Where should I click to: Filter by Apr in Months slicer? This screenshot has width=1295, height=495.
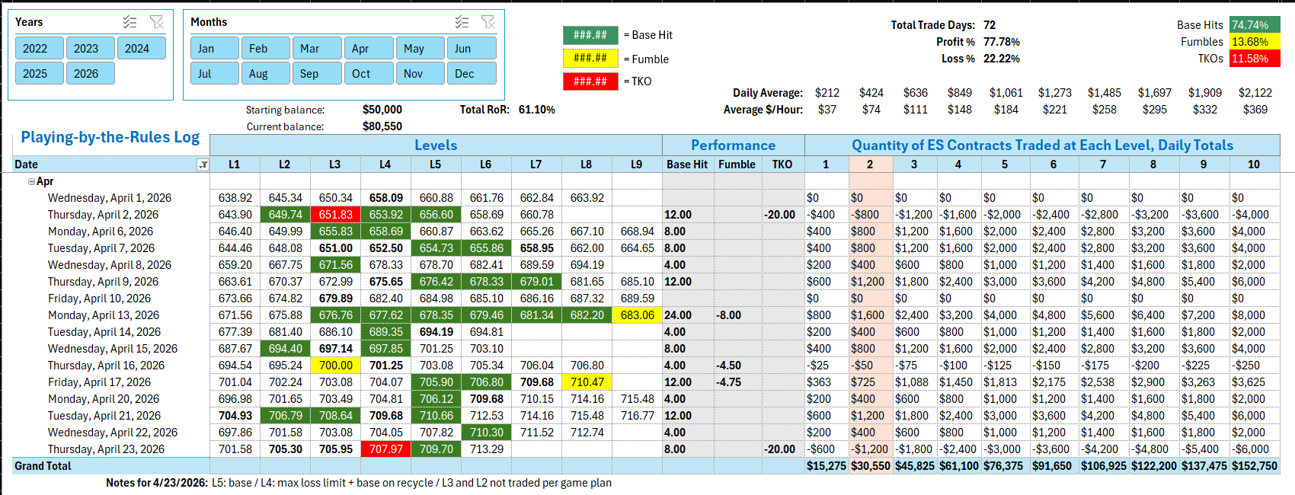[369, 48]
